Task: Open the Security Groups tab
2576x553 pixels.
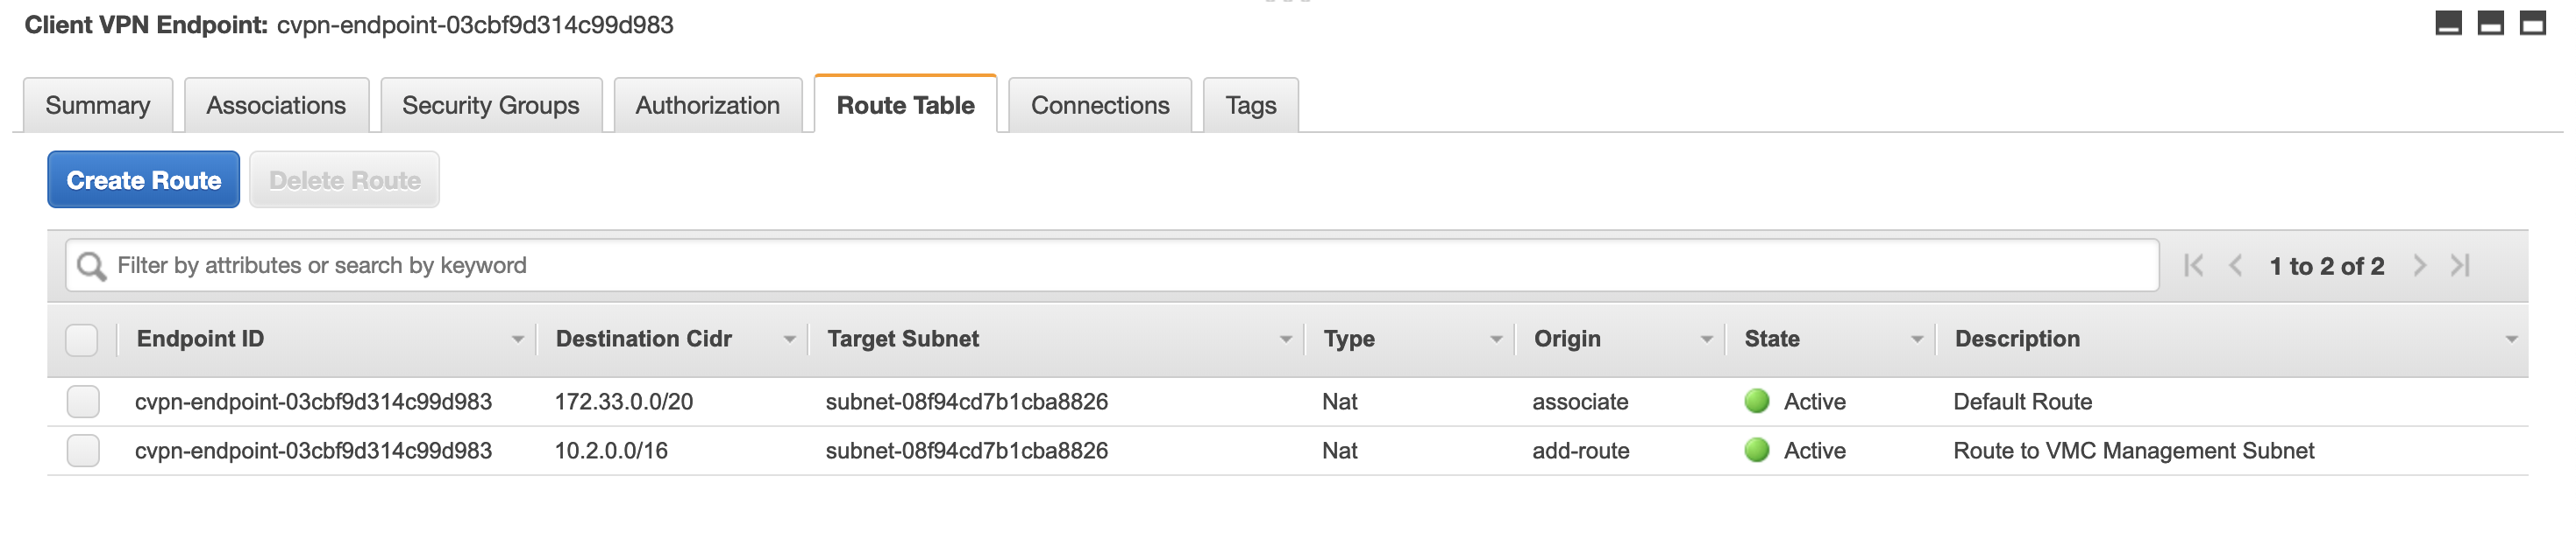Action: 490,106
